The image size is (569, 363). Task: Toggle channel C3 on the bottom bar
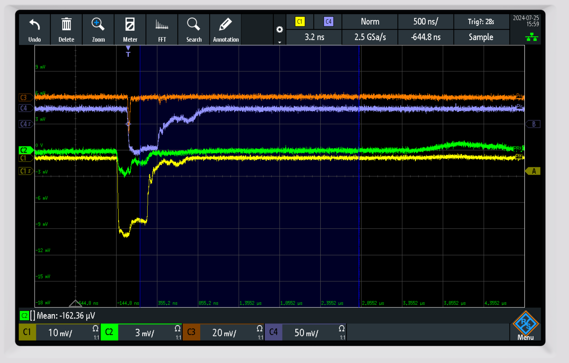click(x=191, y=332)
